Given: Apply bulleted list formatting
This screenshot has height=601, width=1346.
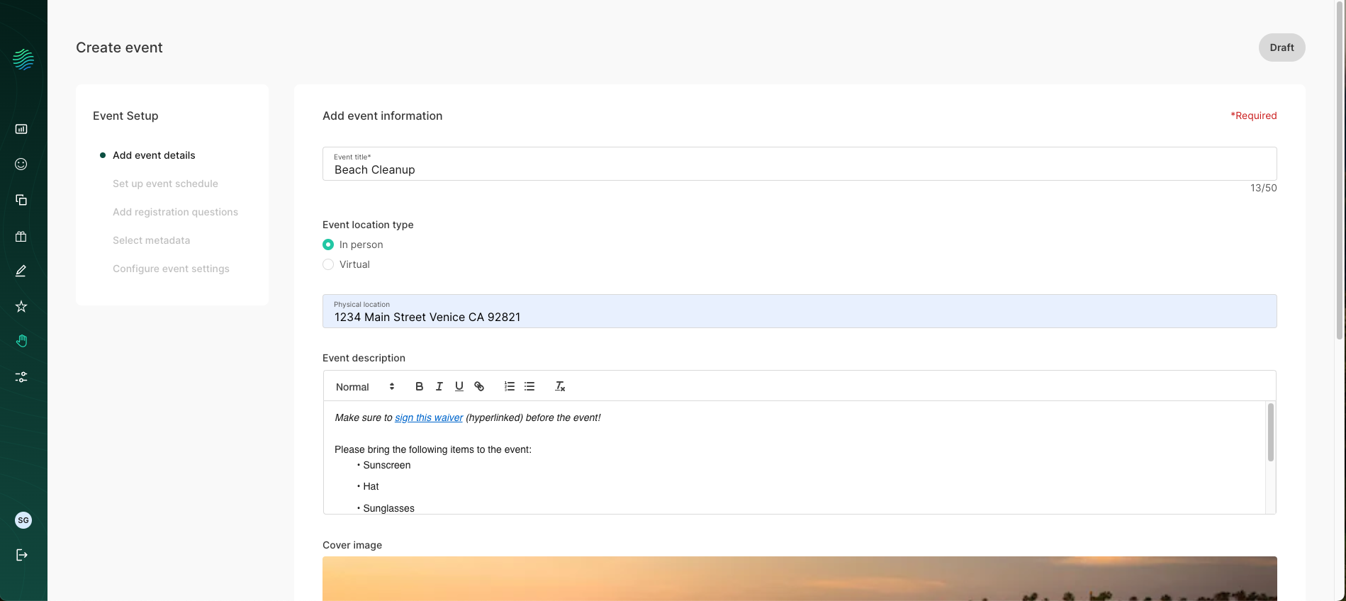Looking at the screenshot, I should point(529,386).
